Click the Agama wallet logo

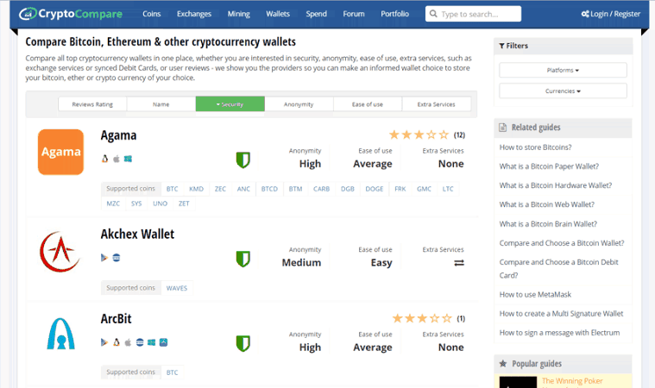[x=60, y=152]
